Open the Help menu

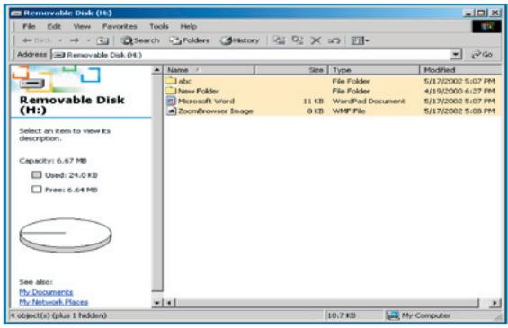pyautogui.click(x=189, y=26)
